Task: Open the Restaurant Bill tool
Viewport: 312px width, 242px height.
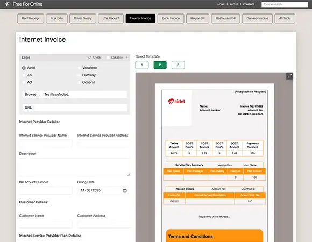Action: point(225,18)
